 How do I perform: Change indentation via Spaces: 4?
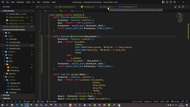tap(148, 102)
